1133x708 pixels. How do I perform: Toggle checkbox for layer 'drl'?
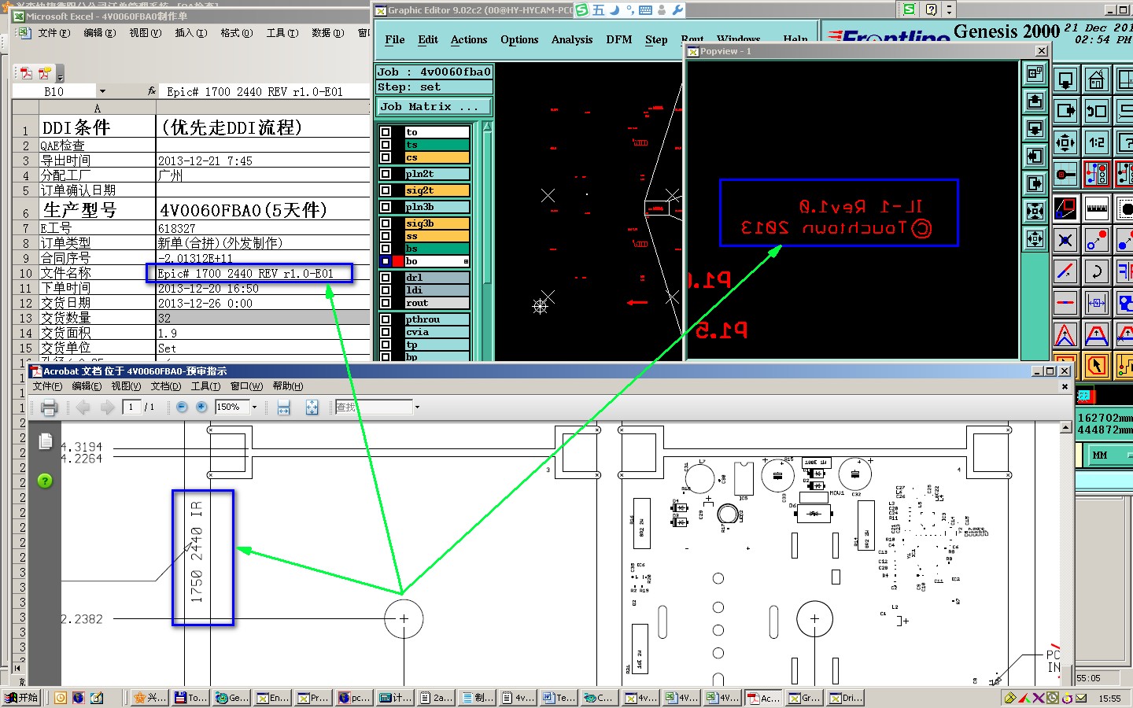click(386, 278)
